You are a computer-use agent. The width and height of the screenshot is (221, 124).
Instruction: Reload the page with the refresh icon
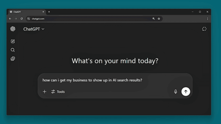point(22,19)
